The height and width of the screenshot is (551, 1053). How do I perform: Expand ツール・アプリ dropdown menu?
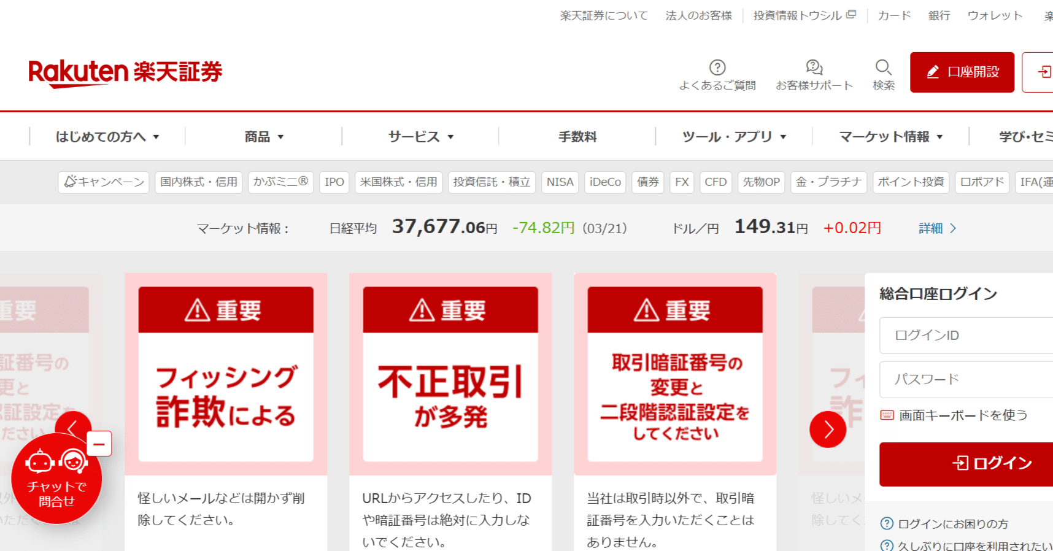point(734,136)
